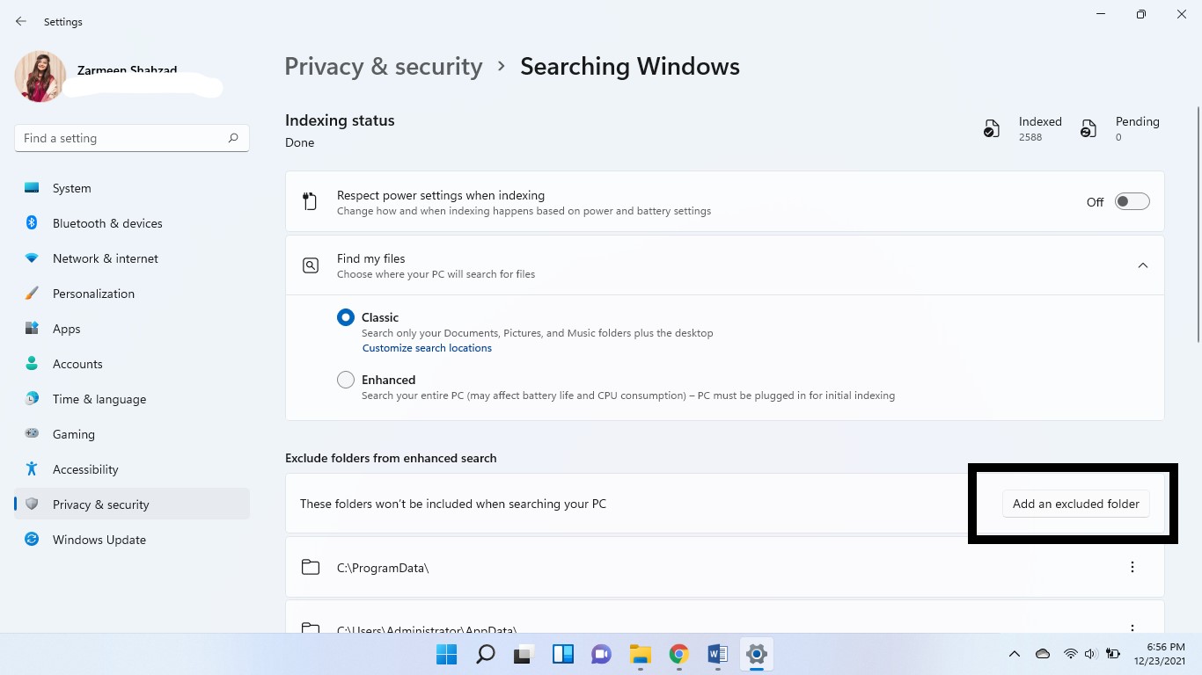Open File Explorer from taskbar
The height and width of the screenshot is (675, 1202).
[x=640, y=654]
